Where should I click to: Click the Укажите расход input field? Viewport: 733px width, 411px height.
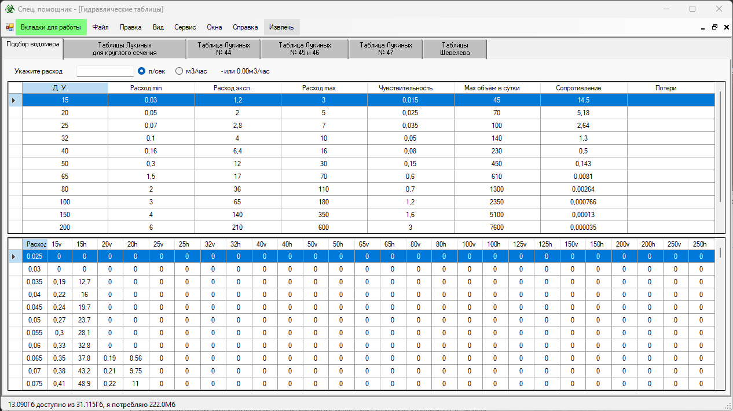coord(105,71)
